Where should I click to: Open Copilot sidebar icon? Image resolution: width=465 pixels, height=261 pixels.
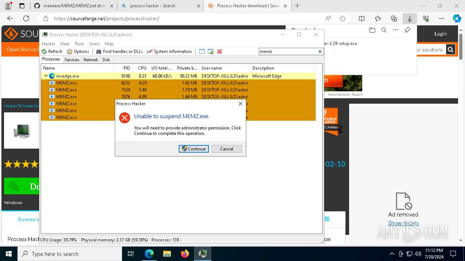click(x=457, y=18)
